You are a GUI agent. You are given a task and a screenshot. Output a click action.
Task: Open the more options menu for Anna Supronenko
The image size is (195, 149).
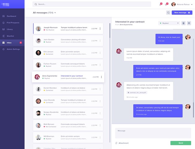coord(101,77)
